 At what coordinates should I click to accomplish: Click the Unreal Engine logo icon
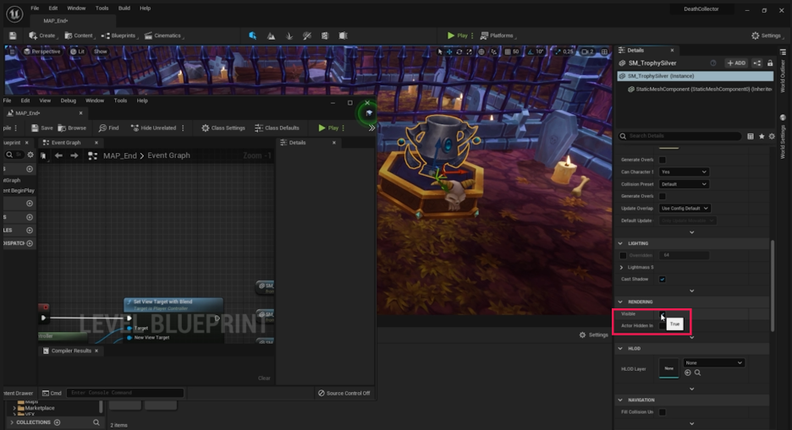click(x=14, y=14)
